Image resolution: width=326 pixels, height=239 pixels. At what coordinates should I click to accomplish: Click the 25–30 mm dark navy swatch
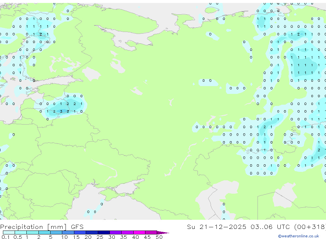pos(104,232)
